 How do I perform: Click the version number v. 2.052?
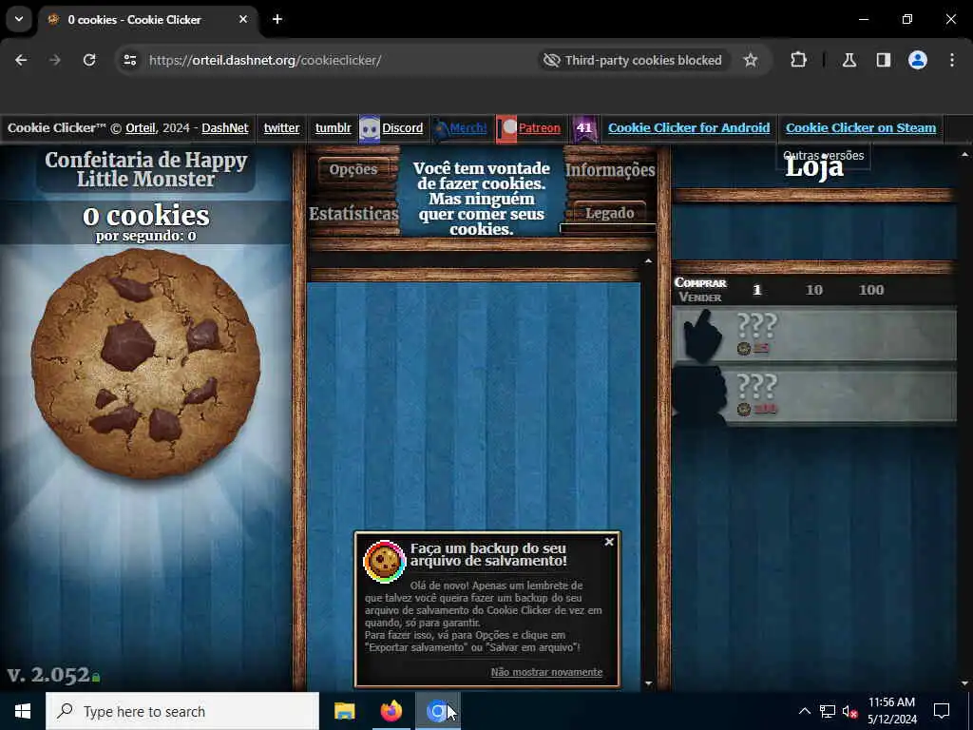49,675
